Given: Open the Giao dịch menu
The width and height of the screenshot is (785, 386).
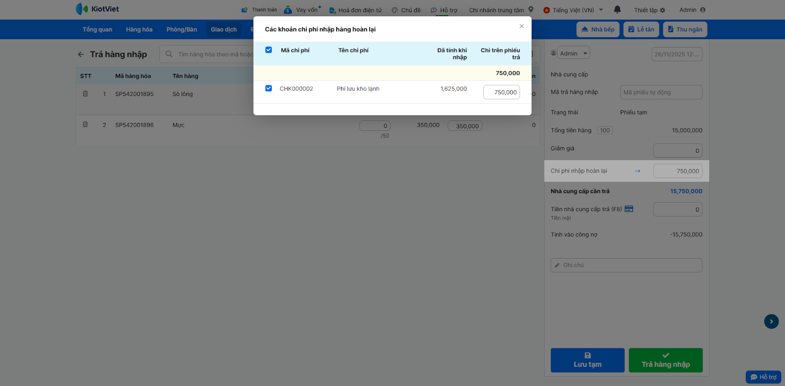Looking at the screenshot, I should 224,29.
